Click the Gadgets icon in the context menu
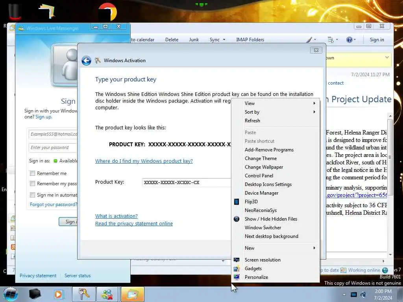The image size is (403, 302). tap(237, 269)
